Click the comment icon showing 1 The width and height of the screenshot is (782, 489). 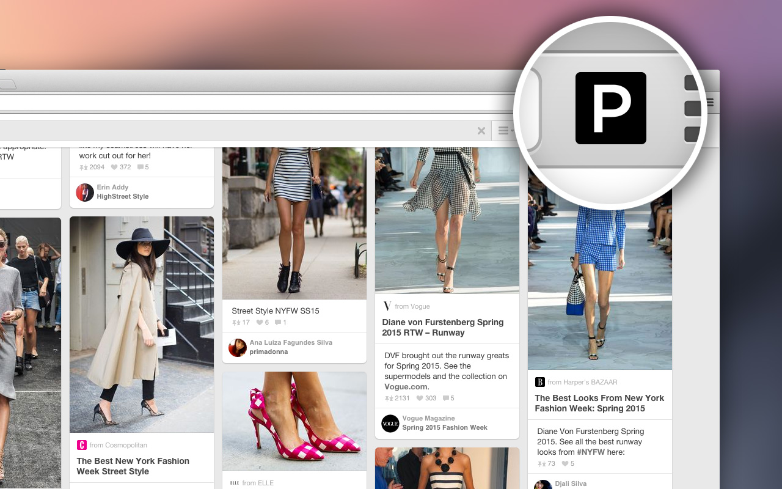tap(278, 322)
